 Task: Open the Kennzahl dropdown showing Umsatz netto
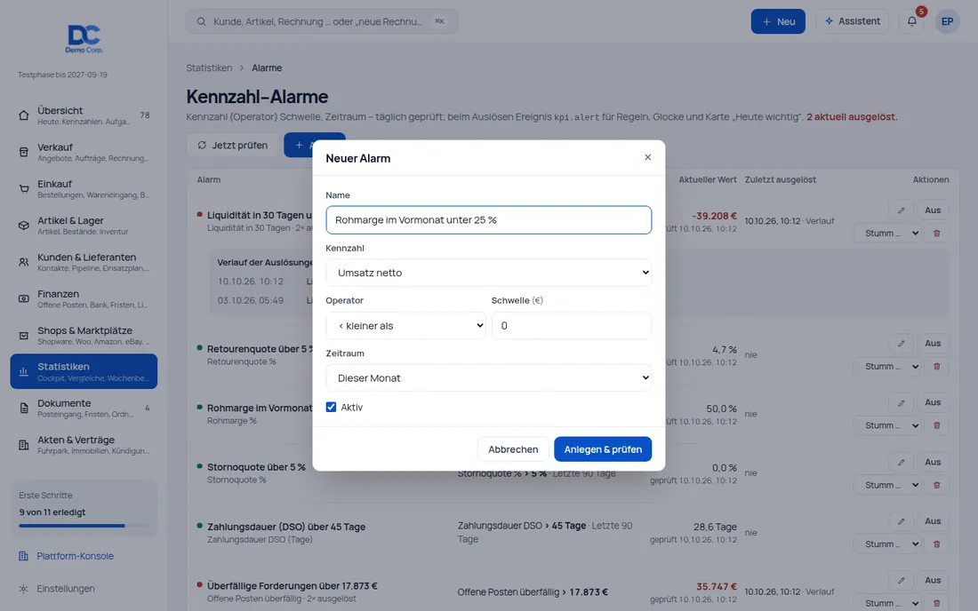488,273
